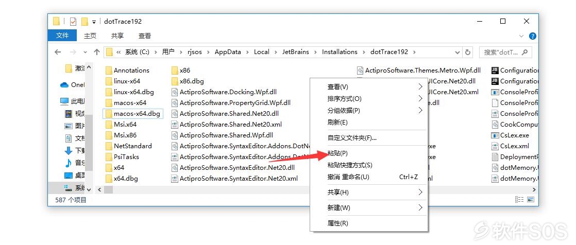The width and height of the screenshot is (576, 245).
Task: Select the macos-x64 folder
Action: 126,103
